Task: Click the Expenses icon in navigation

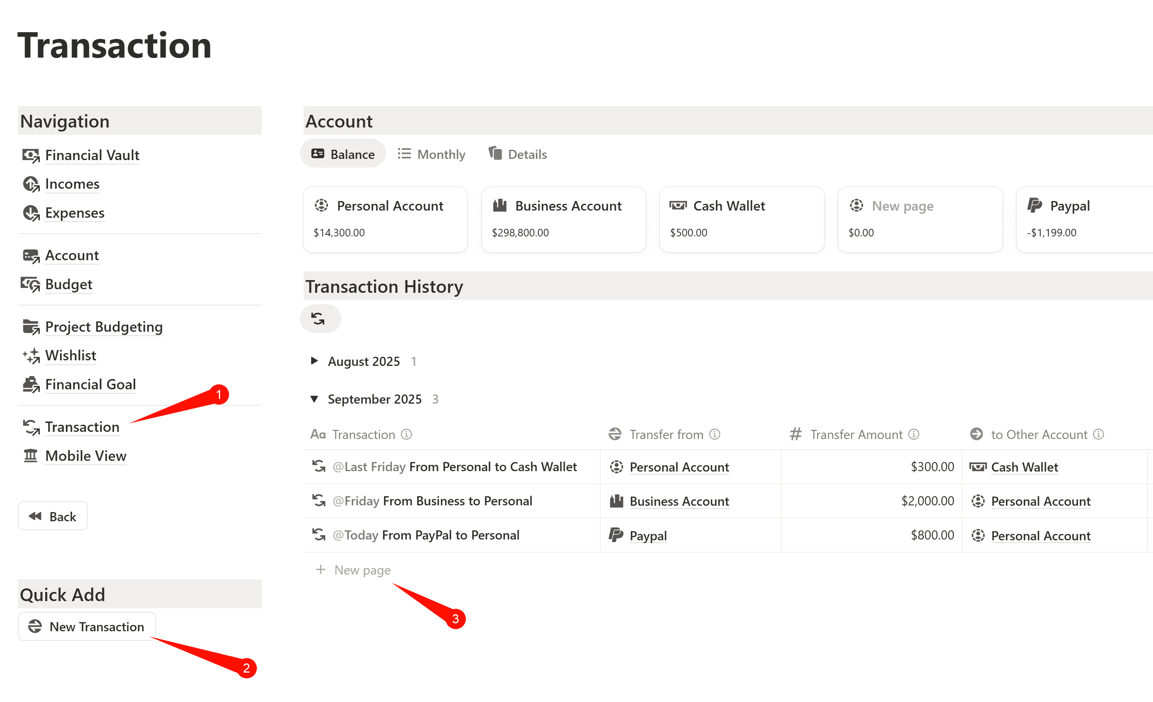Action: pos(31,213)
